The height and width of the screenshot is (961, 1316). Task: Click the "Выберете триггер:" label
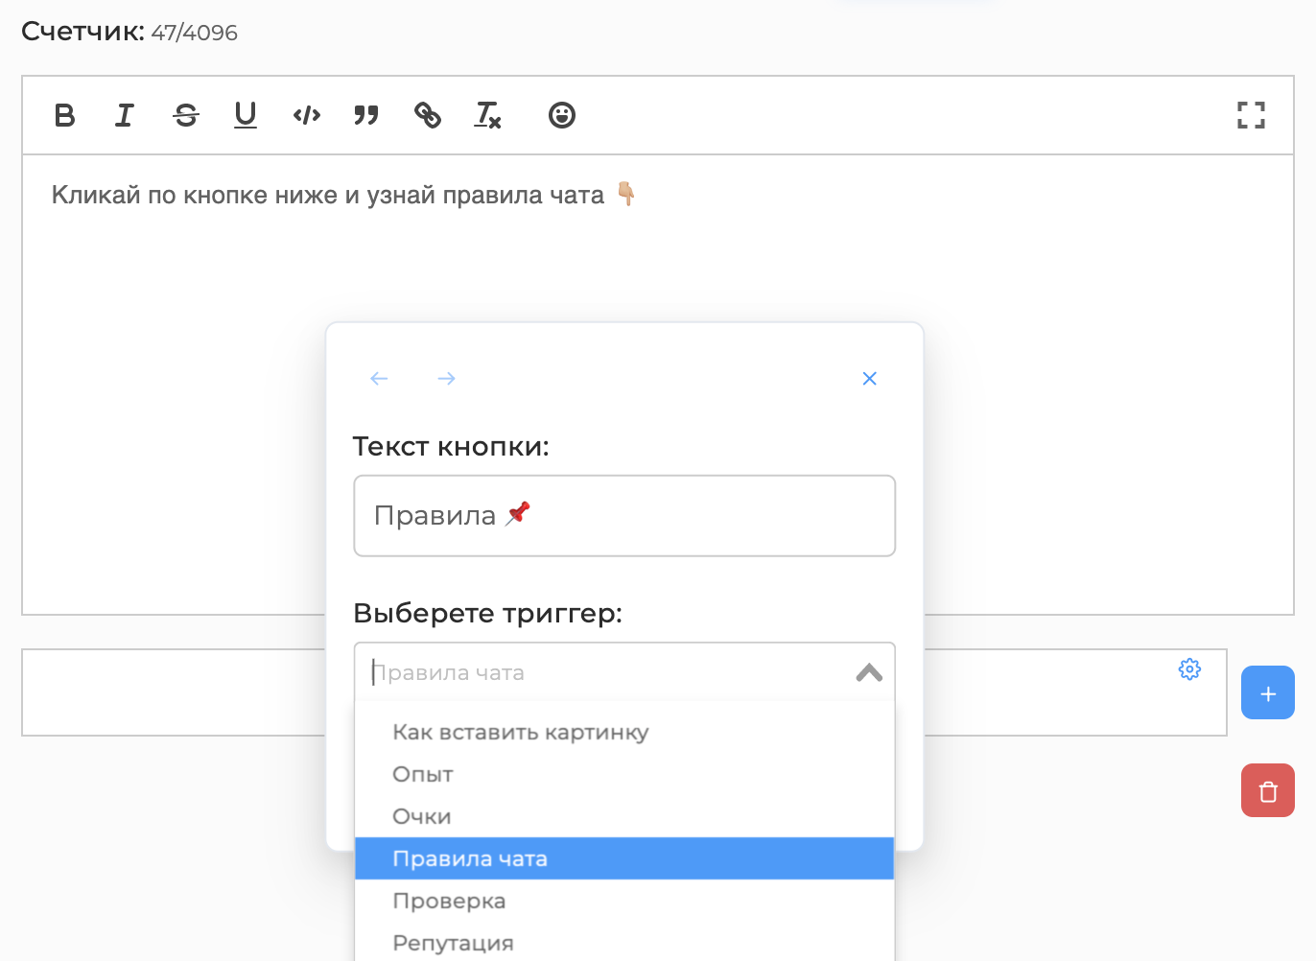click(488, 613)
